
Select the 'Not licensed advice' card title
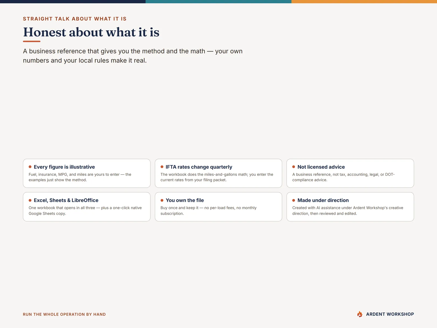(321, 167)
